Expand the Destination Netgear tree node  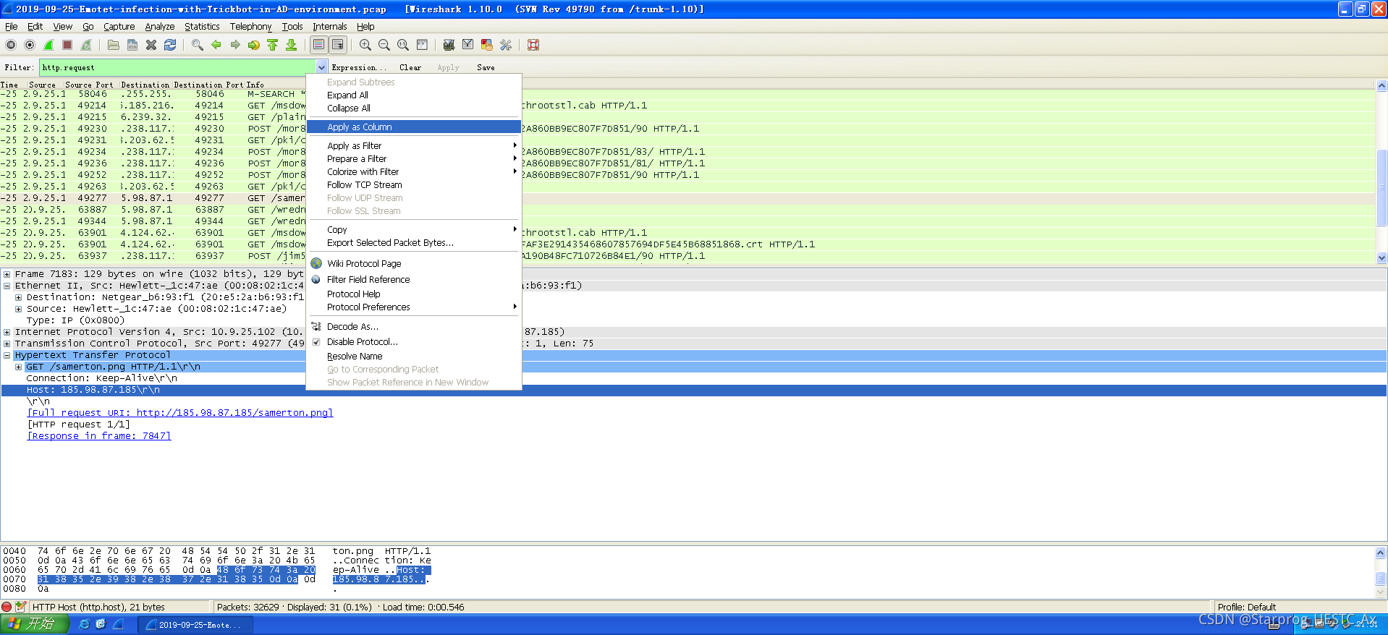(x=18, y=297)
